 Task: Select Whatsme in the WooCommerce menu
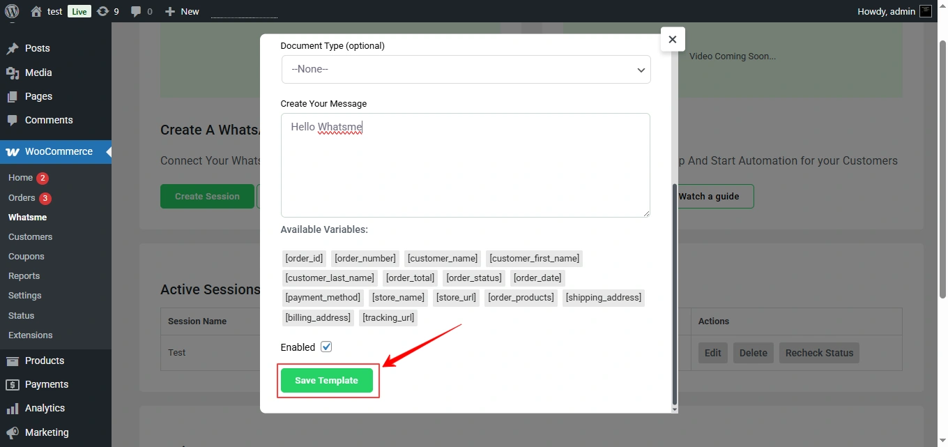coord(27,217)
